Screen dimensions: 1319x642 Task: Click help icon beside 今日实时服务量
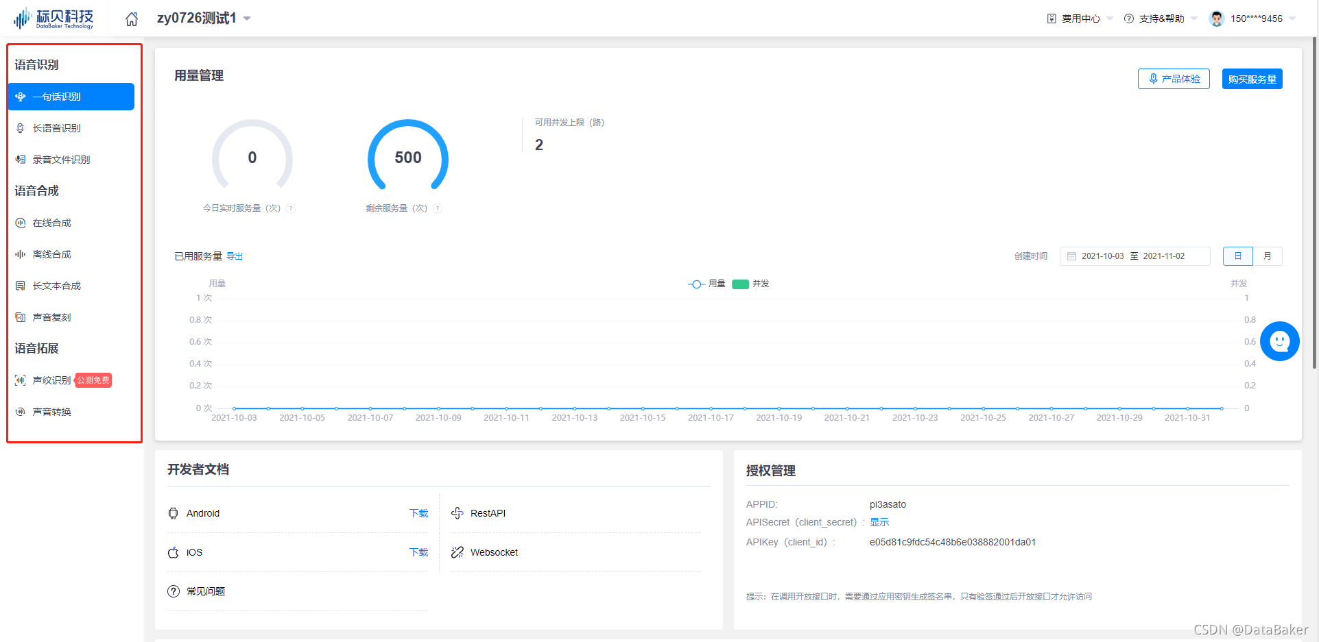pyautogui.click(x=291, y=208)
